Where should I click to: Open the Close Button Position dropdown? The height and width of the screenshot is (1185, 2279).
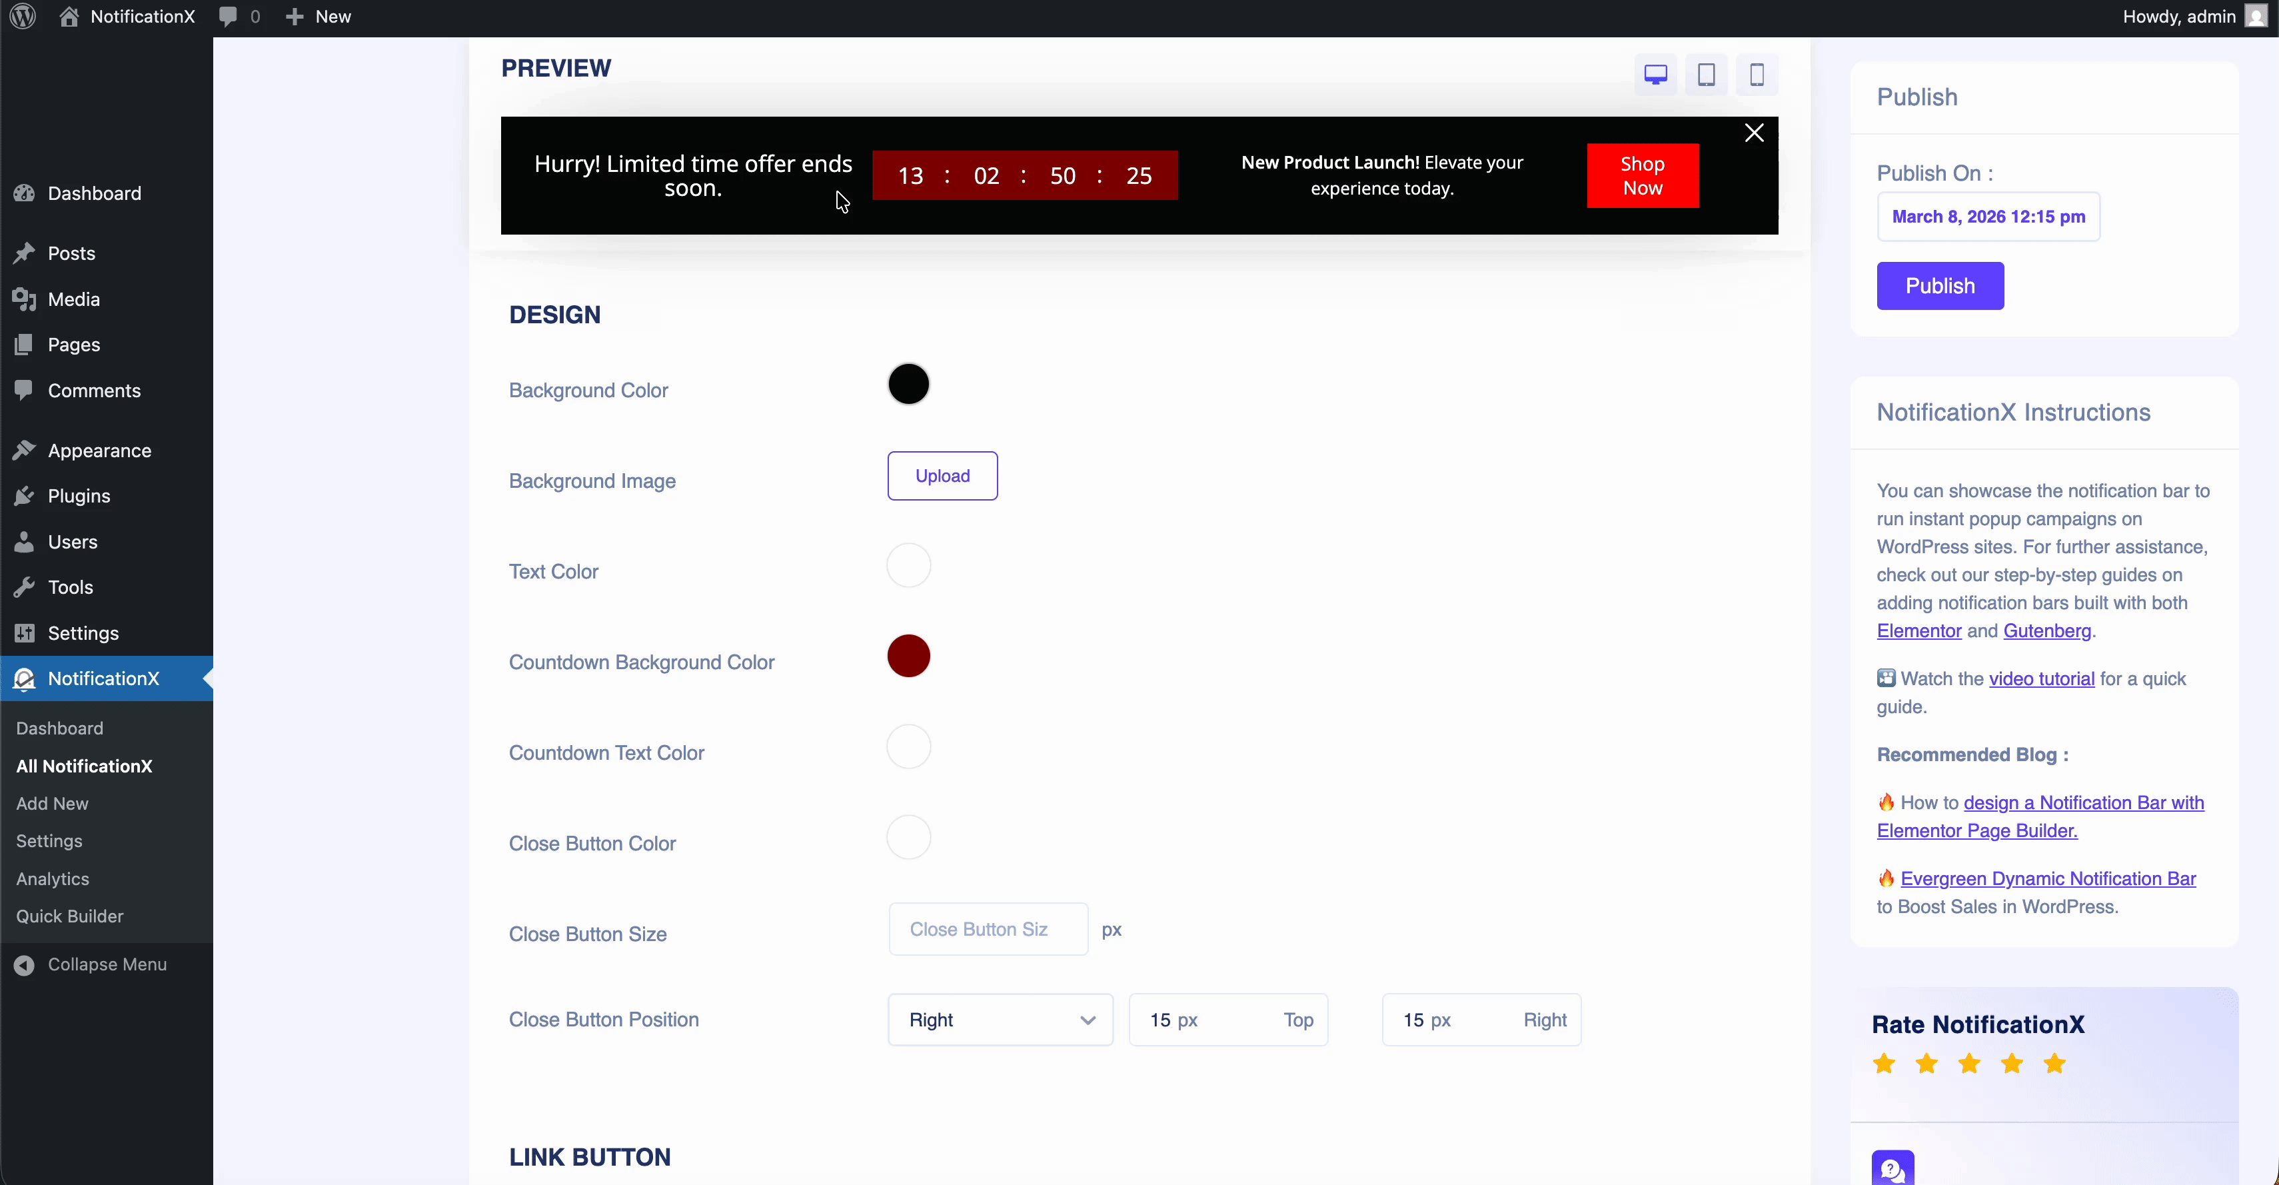(1000, 1020)
